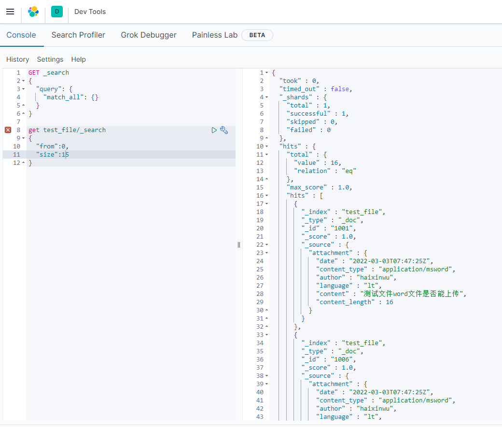
Task: Click the "_id" : "1001" output line
Action: 329,228
